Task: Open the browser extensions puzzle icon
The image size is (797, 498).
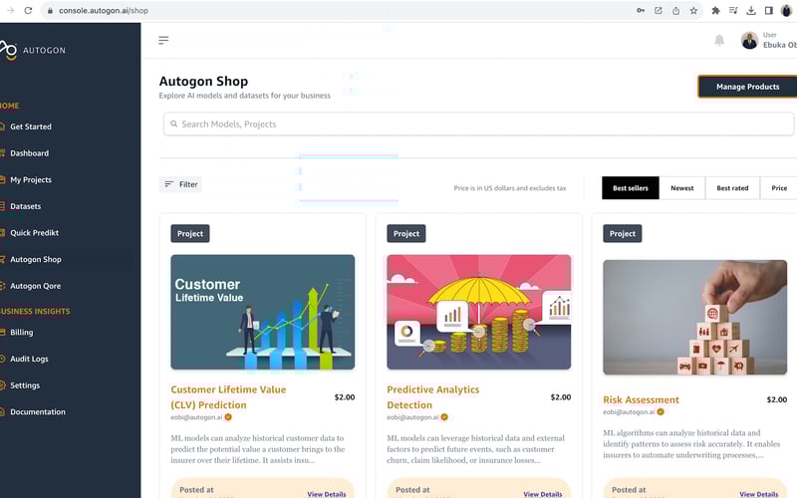Action: point(715,10)
